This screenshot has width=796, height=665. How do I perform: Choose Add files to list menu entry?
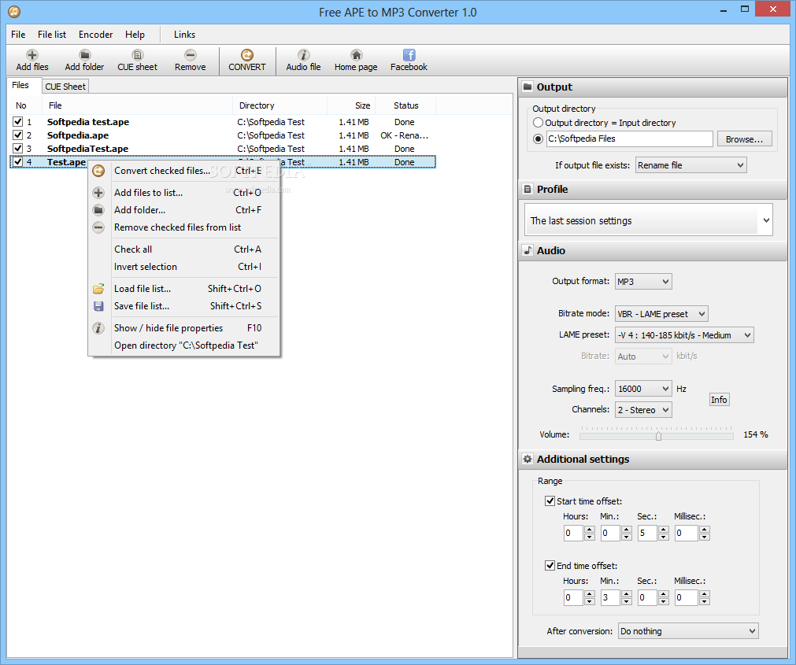183,193
